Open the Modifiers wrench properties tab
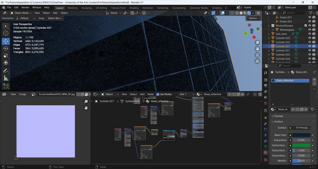The width and height of the screenshot is (318, 169). pos(266,123)
